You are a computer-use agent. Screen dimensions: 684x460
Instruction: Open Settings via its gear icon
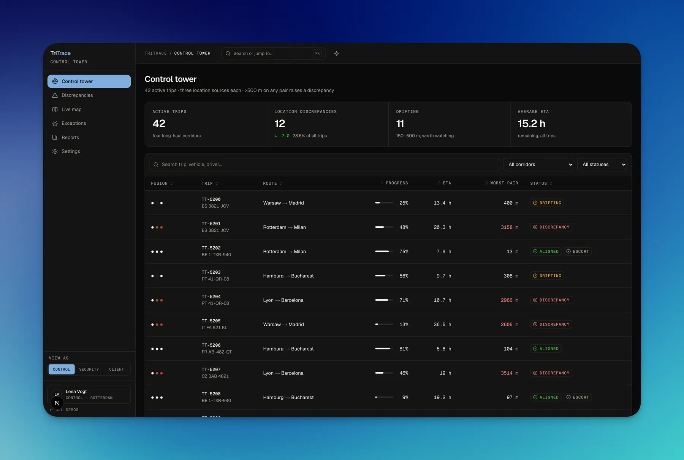point(55,151)
